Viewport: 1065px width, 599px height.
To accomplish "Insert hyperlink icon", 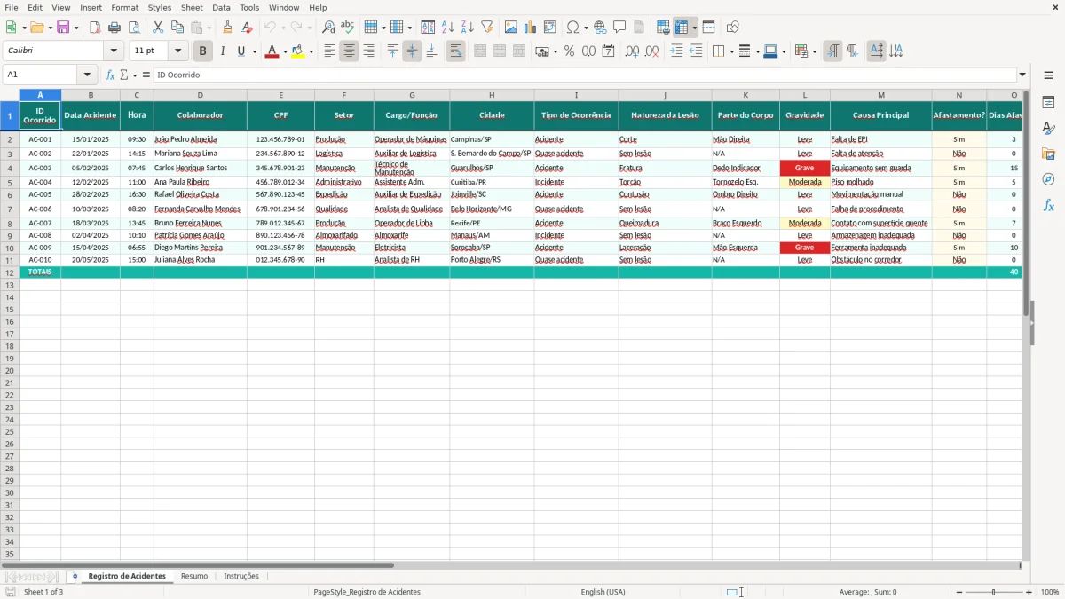I will [x=600, y=28].
